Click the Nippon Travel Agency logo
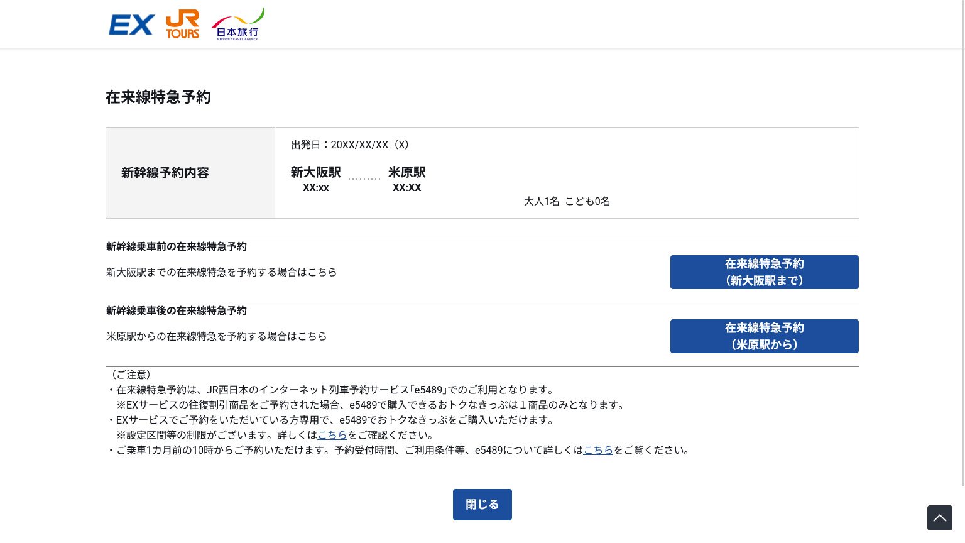The height and width of the screenshot is (543, 965). tap(238, 24)
